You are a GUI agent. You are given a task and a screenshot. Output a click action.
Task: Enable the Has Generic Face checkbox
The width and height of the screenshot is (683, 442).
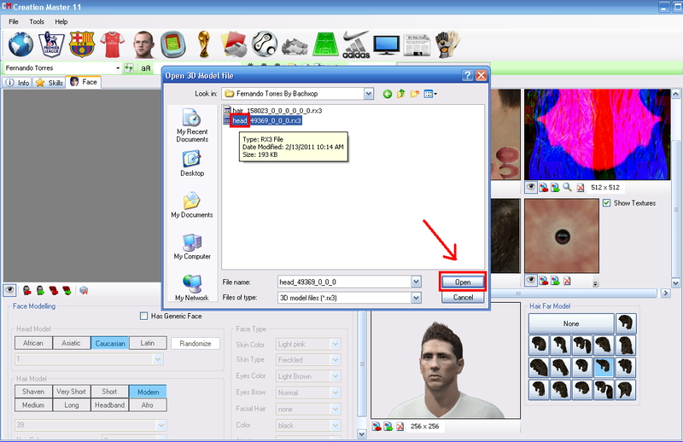[x=144, y=317]
